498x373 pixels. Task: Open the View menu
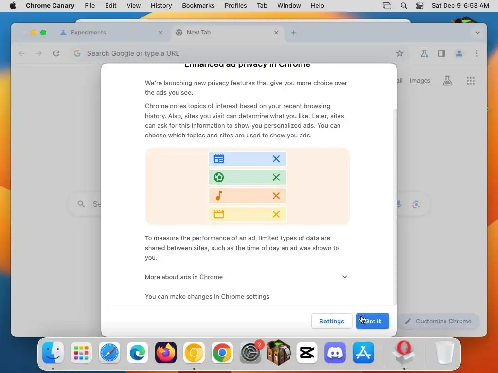[x=133, y=6]
